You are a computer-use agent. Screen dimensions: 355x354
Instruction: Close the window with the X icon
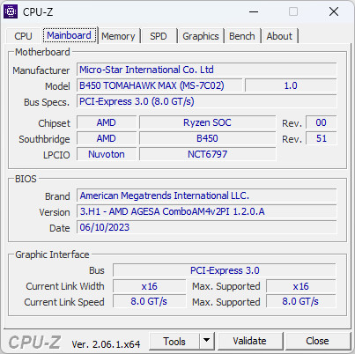334,11
